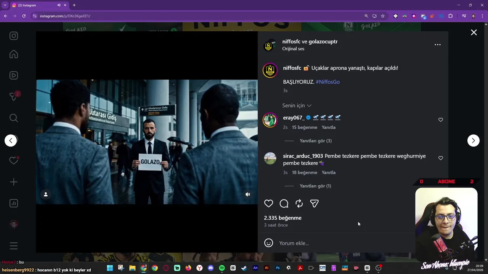View 15 beğenme on eray067_ comment

point(305,127)
